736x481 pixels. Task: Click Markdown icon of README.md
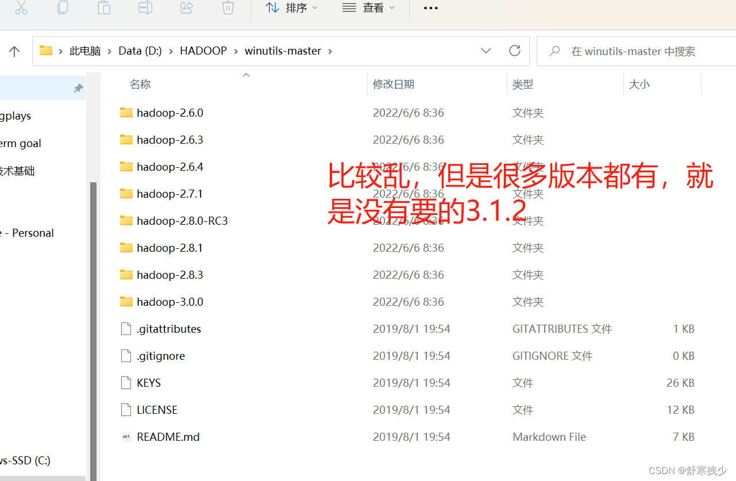pyautogui.click(x=126, y=437)
